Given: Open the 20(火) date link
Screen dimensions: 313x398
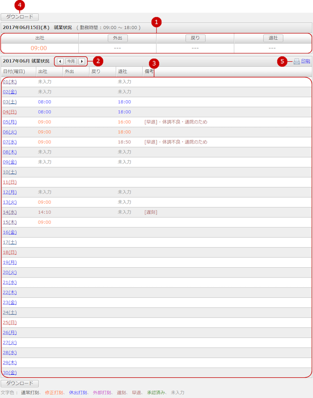Looking at the screenshot, I should coord(10,272).
